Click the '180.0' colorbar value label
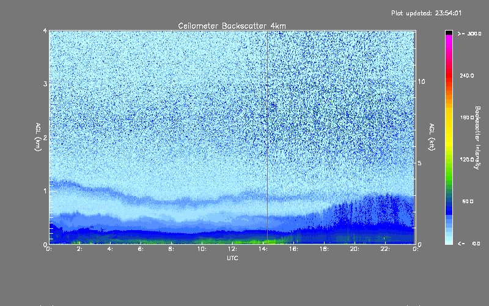The height and width of the screenshot is (306, 489). coord(467,118)
